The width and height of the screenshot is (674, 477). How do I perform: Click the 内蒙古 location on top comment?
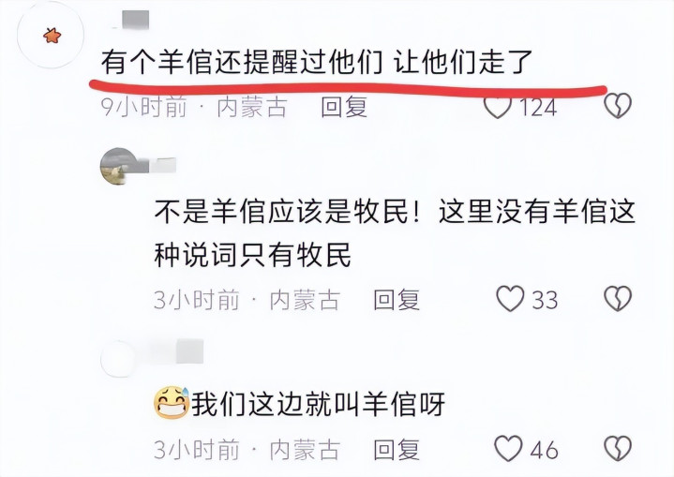pos(252,107)
